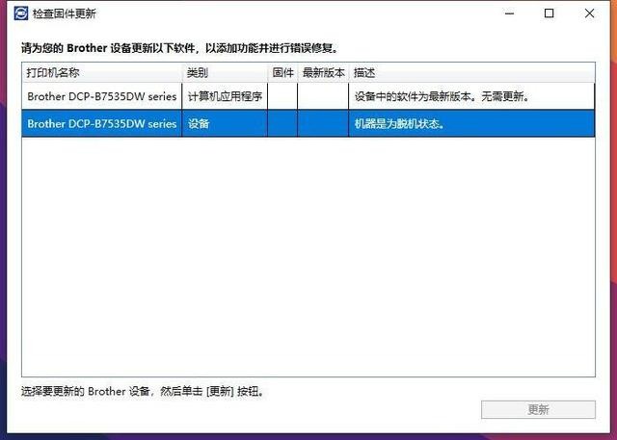Screen dimensions: 617x440
Task: Click the 机器是为脱机状态 description cell
Action: (x=471, y=124)
